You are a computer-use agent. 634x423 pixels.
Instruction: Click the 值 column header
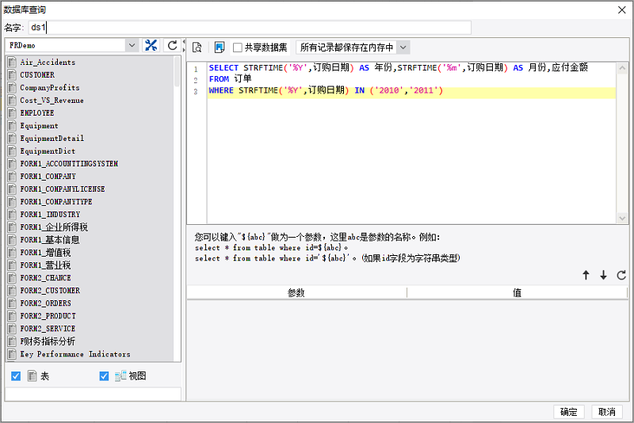tap(518, 292)
